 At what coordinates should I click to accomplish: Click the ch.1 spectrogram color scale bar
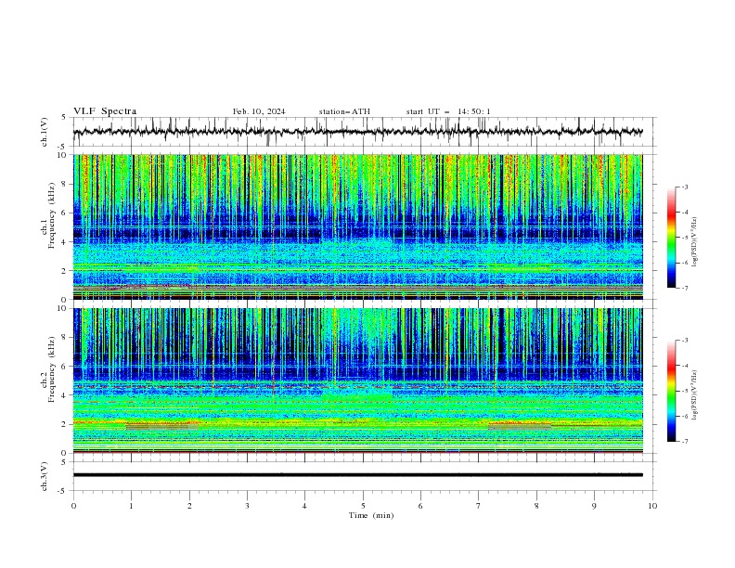(672, 238)
